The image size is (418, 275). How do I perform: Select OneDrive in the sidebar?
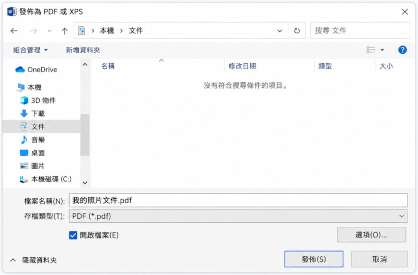[x=36, y=70]
